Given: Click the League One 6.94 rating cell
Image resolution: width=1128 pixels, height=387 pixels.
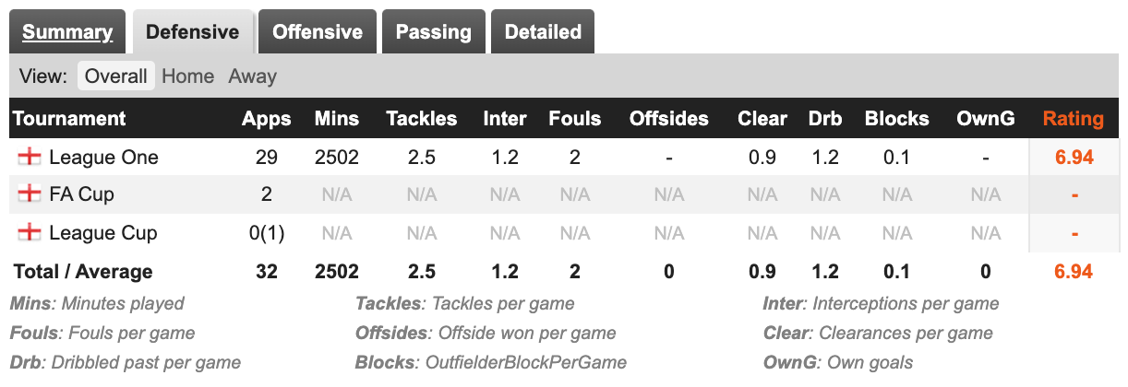Looking at the screenshot, I should pos(1074,158).
